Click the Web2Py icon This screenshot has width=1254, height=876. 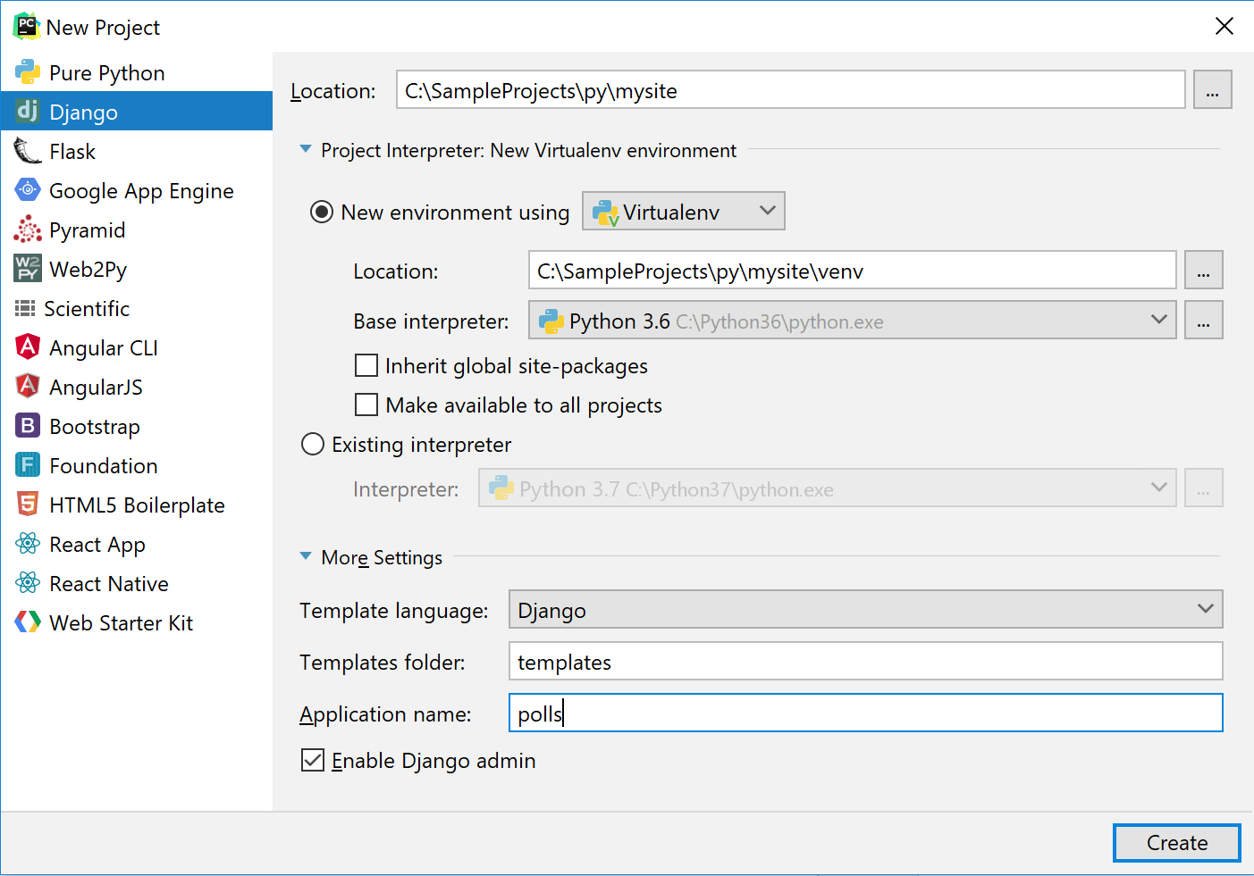(x=28, y=268)
